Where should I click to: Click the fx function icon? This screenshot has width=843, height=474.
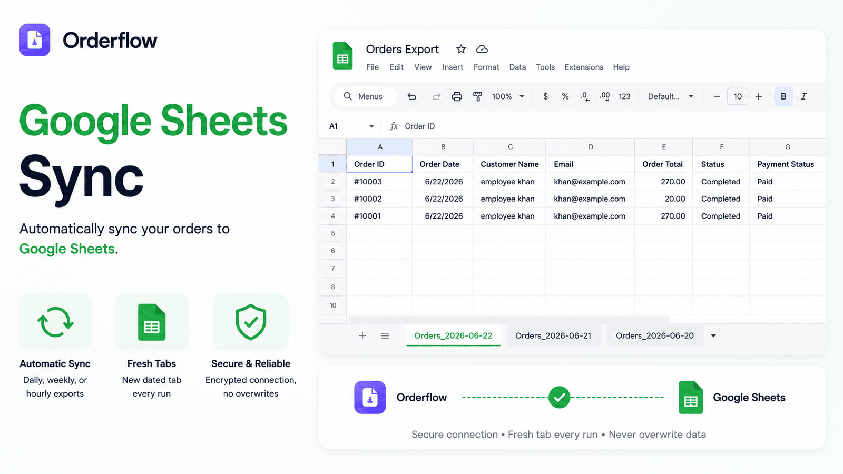(394, 126)
